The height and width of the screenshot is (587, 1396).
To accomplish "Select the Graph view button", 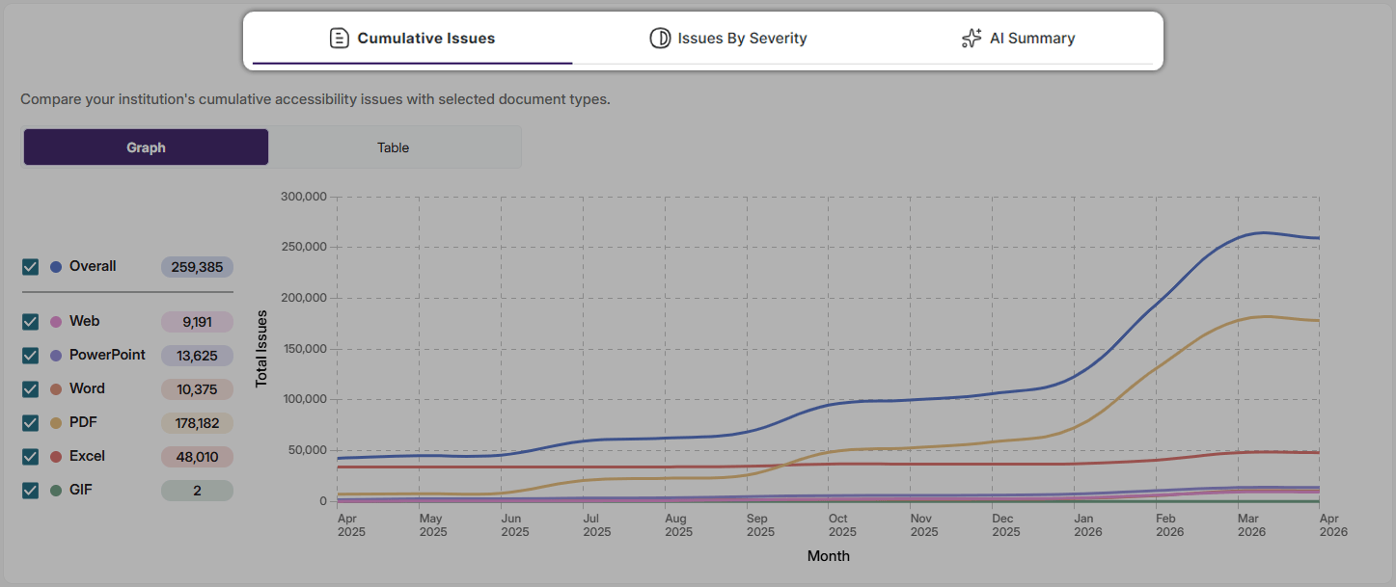I will (146, 147).
